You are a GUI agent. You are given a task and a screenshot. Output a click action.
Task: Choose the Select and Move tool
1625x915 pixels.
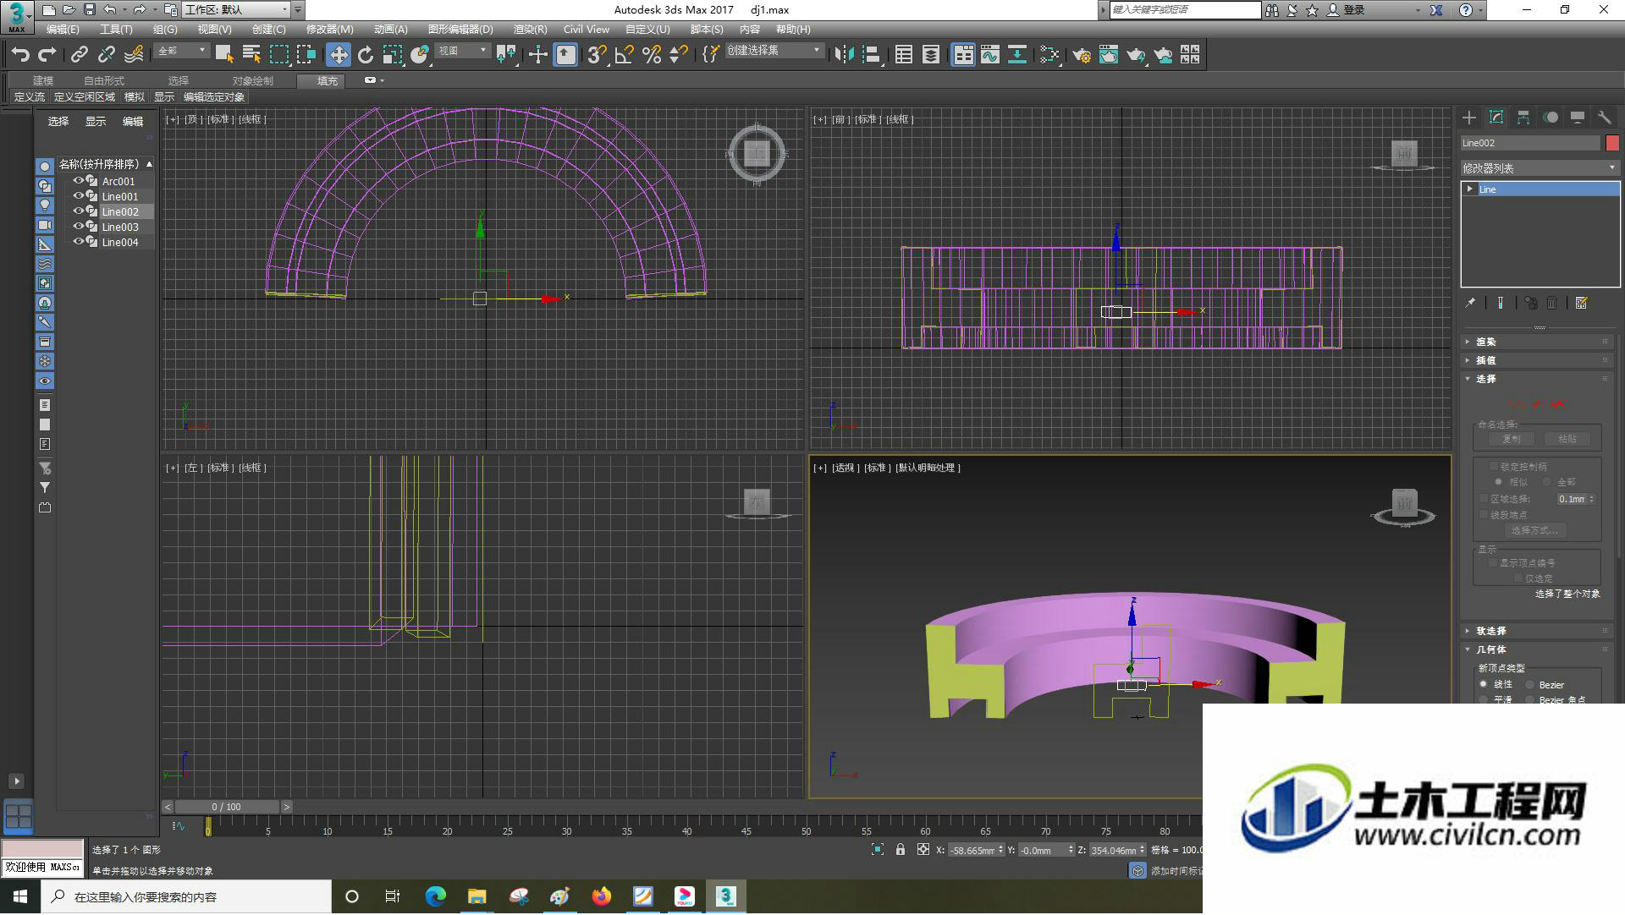[339, 55]
